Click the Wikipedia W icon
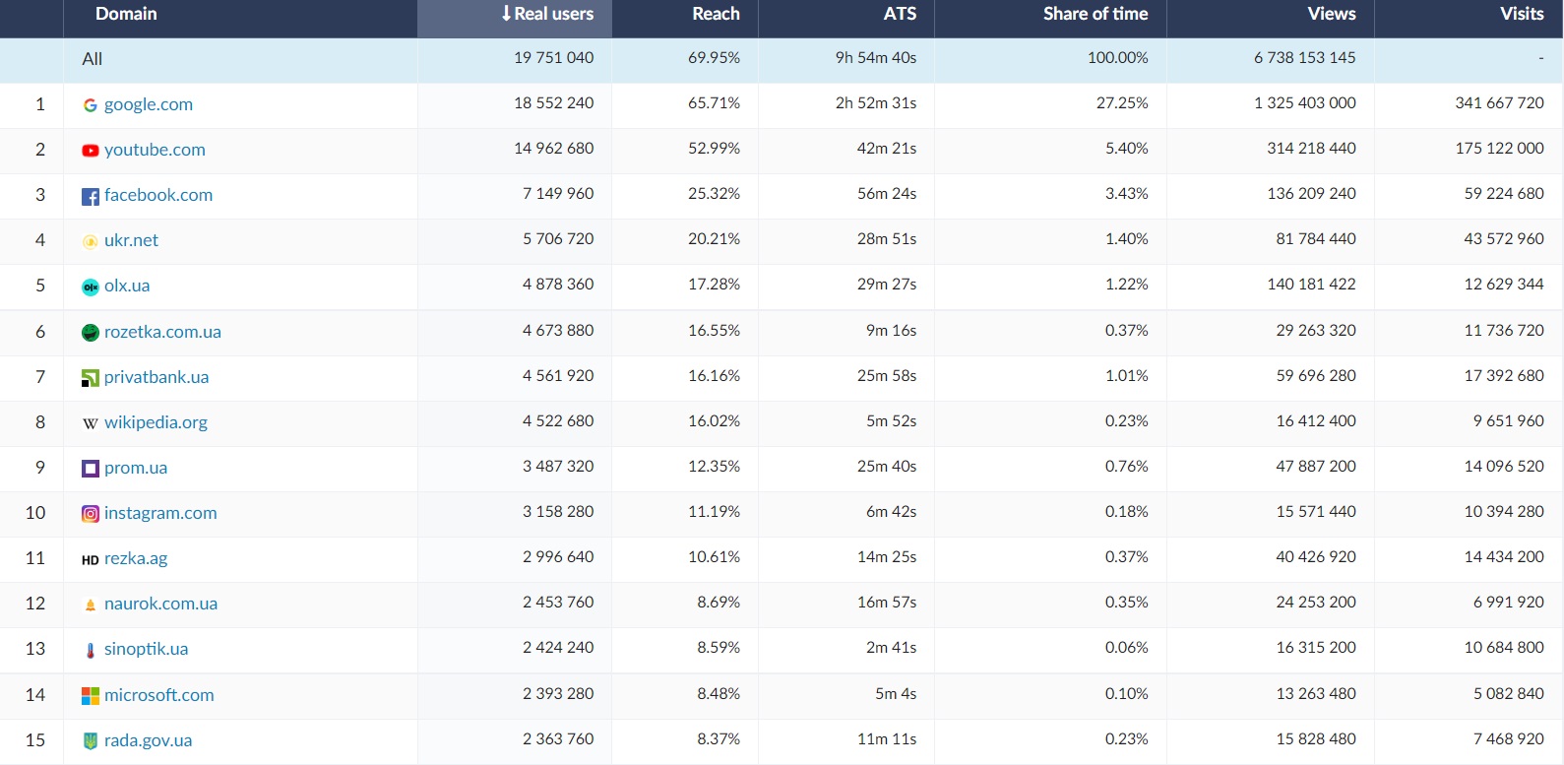The image size is (1564, 765). tap(90, 423)
